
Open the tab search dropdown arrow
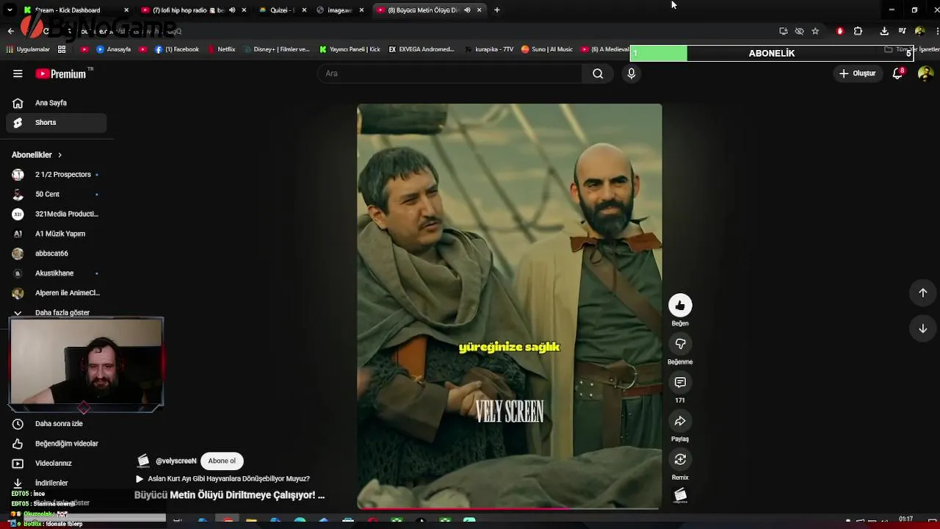point(10,10)
